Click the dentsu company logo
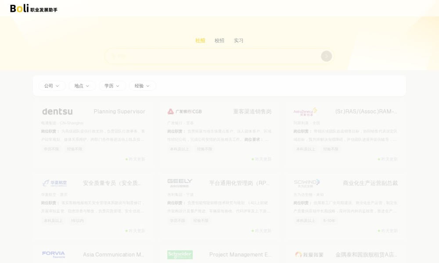 58,111
